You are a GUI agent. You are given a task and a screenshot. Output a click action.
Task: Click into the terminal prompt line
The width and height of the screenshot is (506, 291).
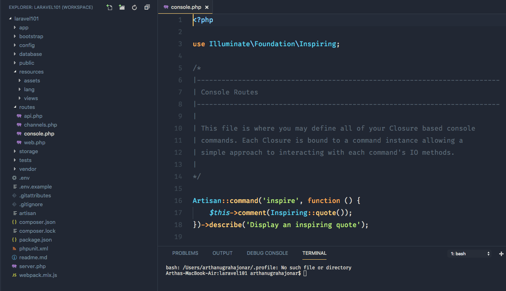coord(305,273)
